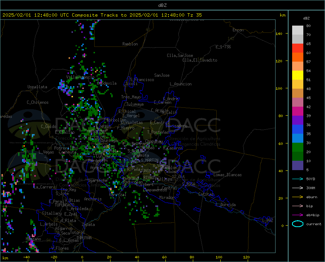Click the Potrerillos map label
This screenshot has width=325, height=262.
(66, 148)
